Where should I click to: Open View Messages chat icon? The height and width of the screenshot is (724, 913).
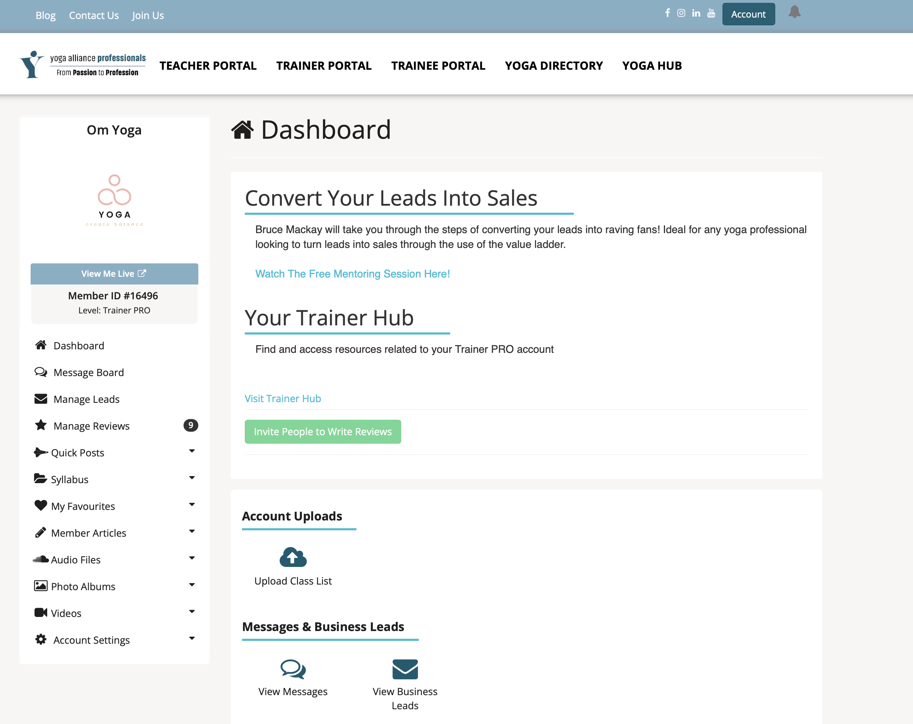(x=293, y=669)
